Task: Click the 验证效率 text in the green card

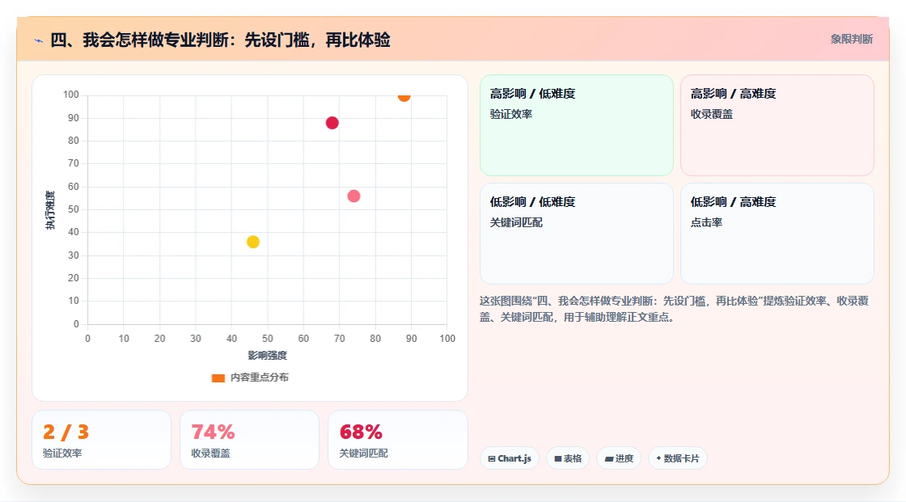Action: (511, 114)
